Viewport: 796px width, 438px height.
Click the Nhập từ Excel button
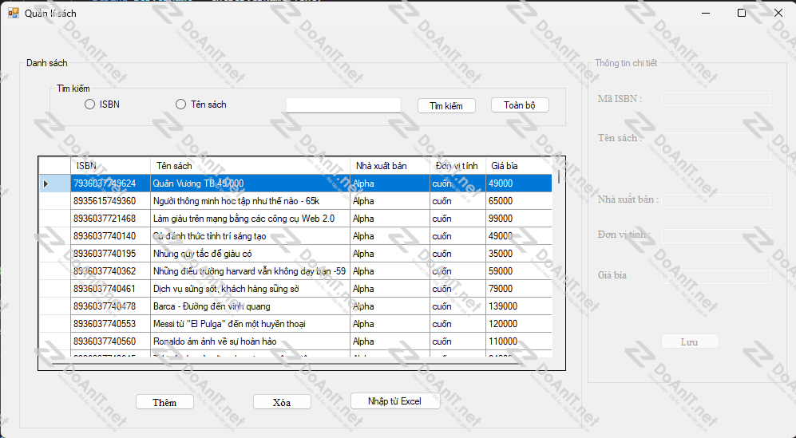point(394,401)
